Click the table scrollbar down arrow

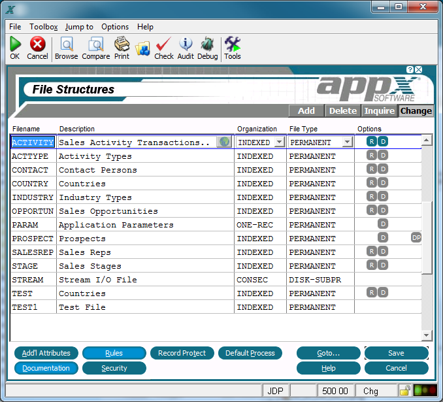(427, 335)
